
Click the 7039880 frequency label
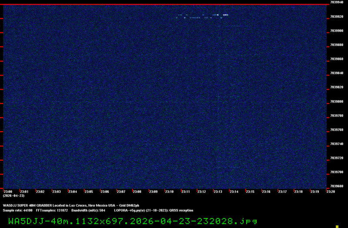[337, 45]
